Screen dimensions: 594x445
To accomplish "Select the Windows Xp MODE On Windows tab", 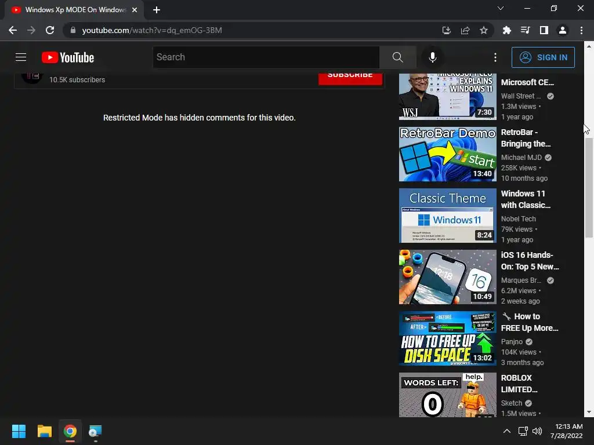I will tap(75, 10).
